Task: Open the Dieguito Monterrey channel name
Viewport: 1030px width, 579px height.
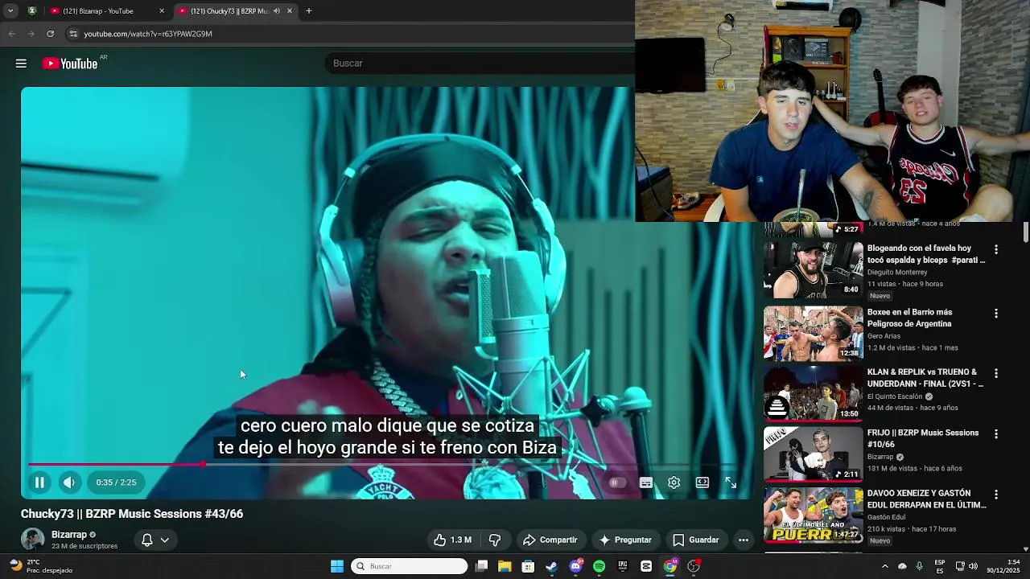Action: click(897, 273)
